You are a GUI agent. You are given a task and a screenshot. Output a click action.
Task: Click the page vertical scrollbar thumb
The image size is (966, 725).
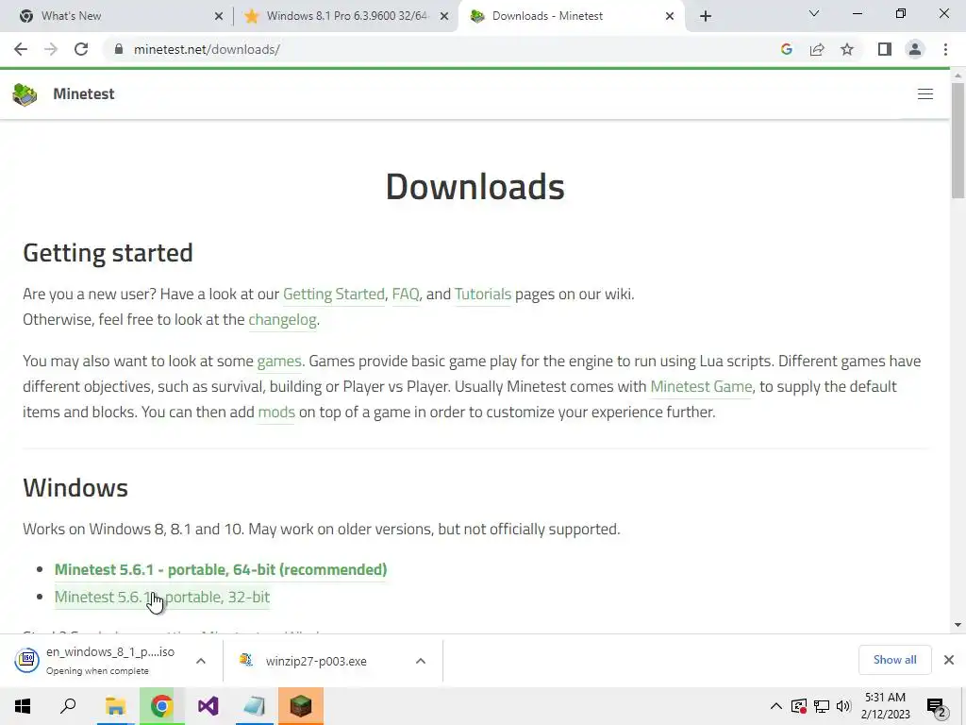(958, 139)
